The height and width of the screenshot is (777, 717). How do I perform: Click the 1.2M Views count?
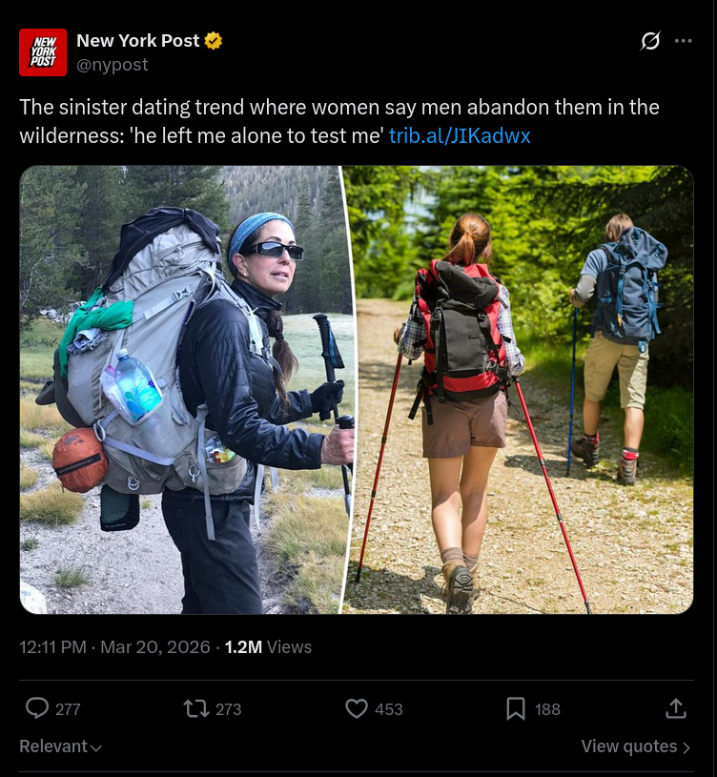[x=268, y=646]
